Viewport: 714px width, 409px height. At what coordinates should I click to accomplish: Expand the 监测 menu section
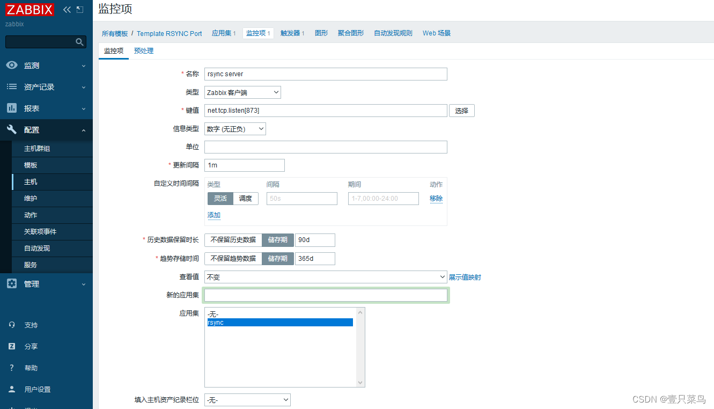point(84,65)
